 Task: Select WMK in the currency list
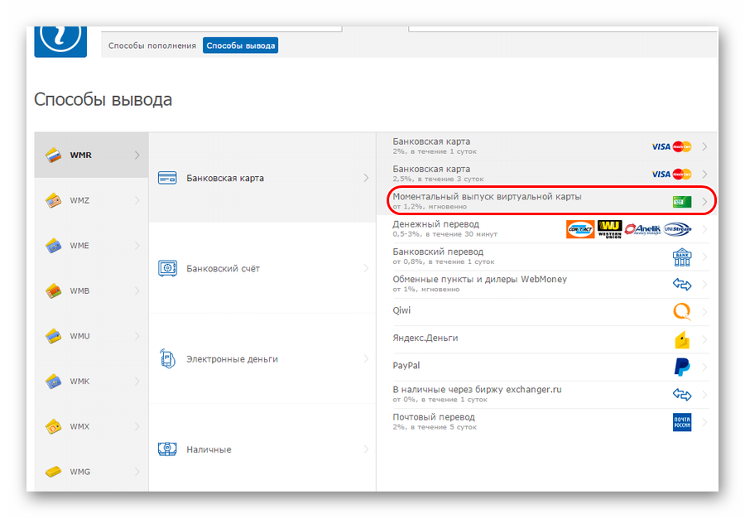click(x=91, y=381)
